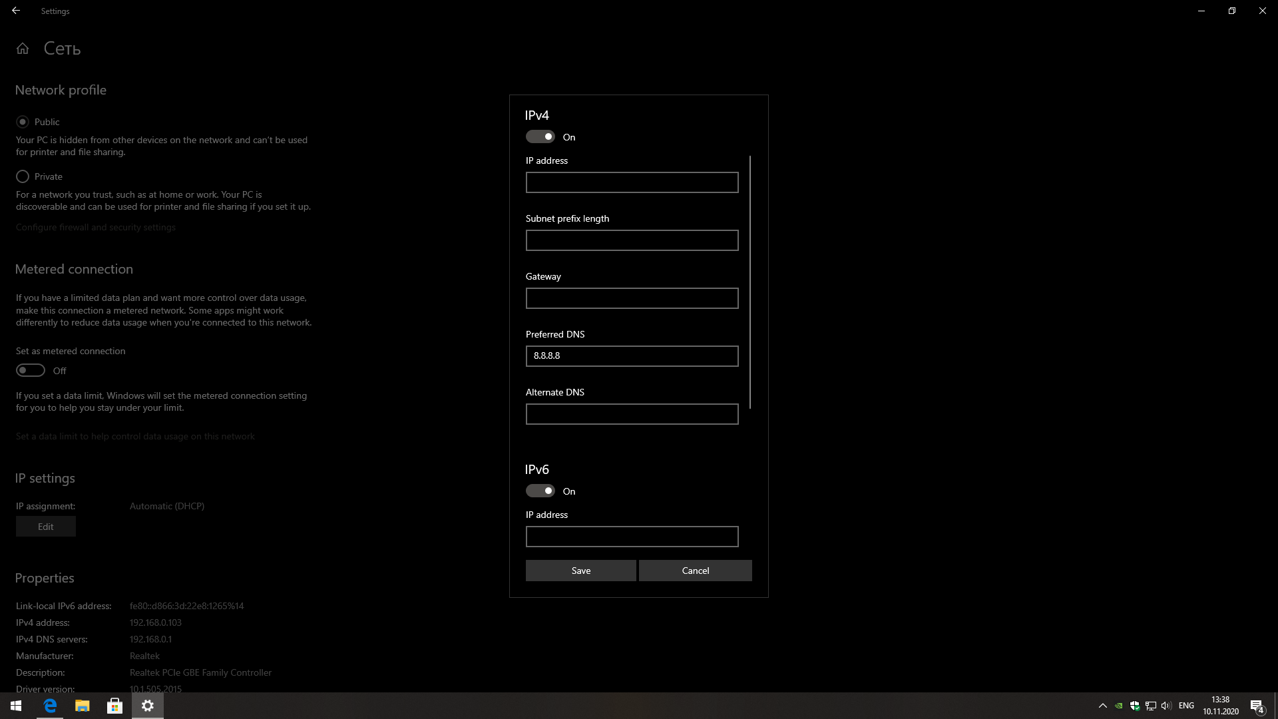The image size is (1278, 719).
Task: Open the notification action center
Action: [x=1257, y=706]
